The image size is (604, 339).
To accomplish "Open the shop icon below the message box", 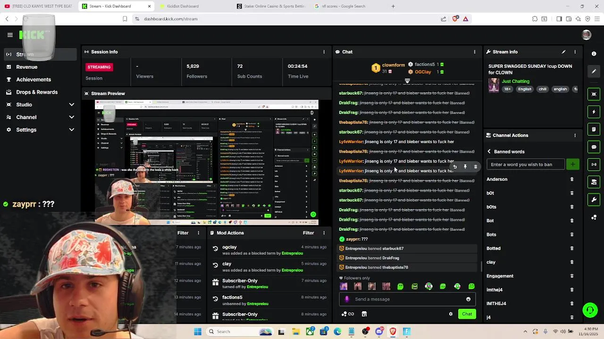I will coord(364,314).
